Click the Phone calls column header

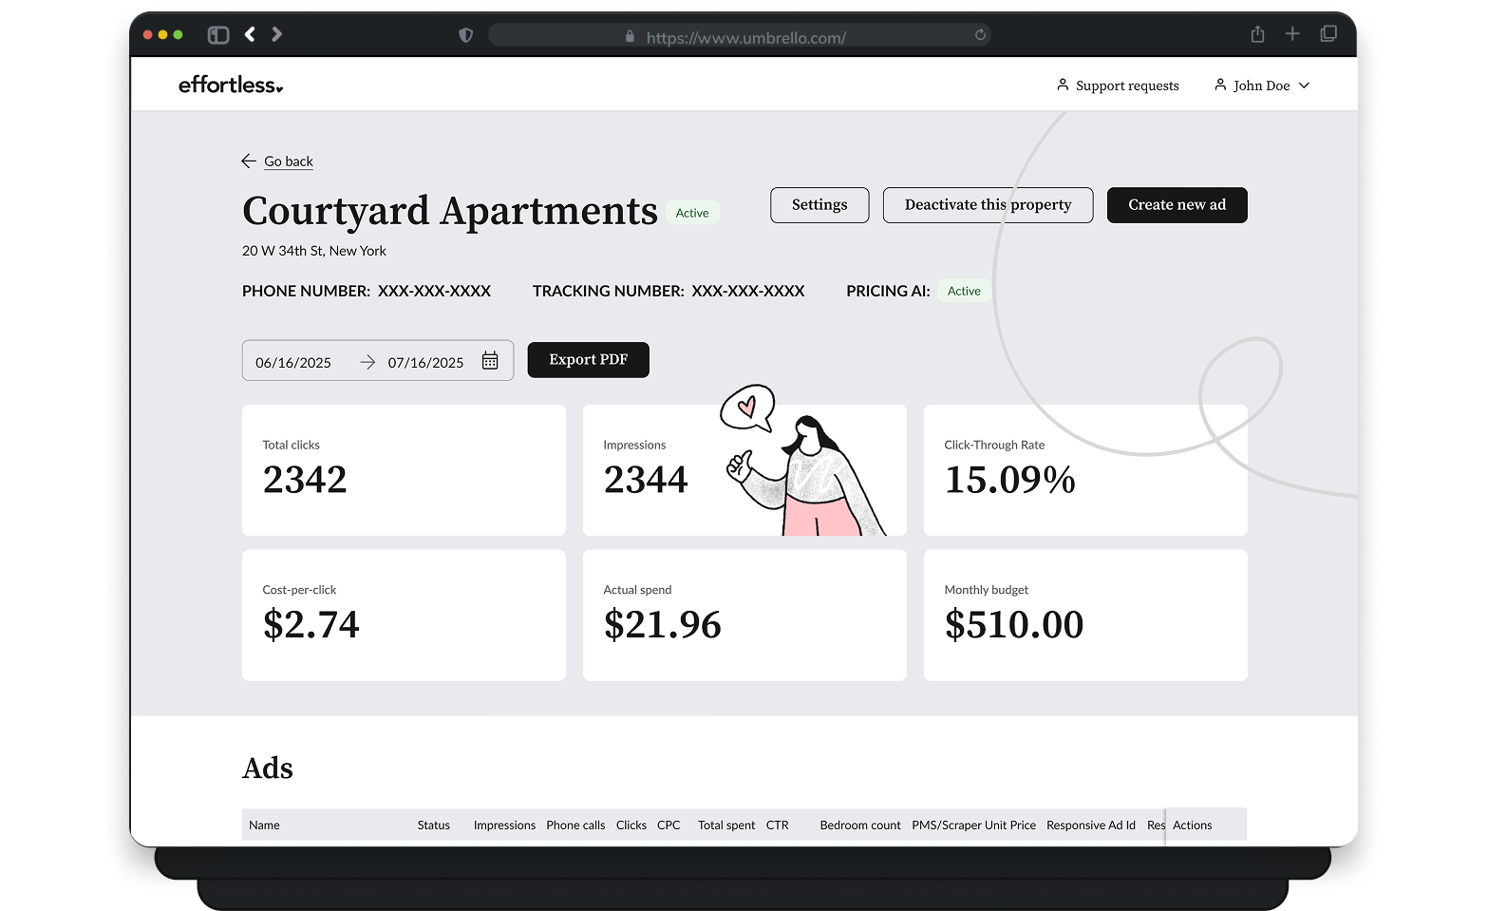(x=575, y=826)
